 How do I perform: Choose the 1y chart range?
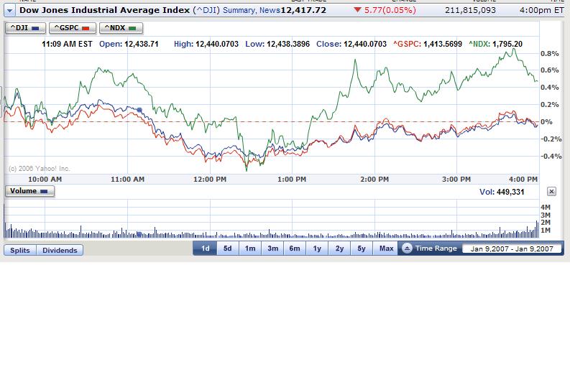tap(317, 248)
